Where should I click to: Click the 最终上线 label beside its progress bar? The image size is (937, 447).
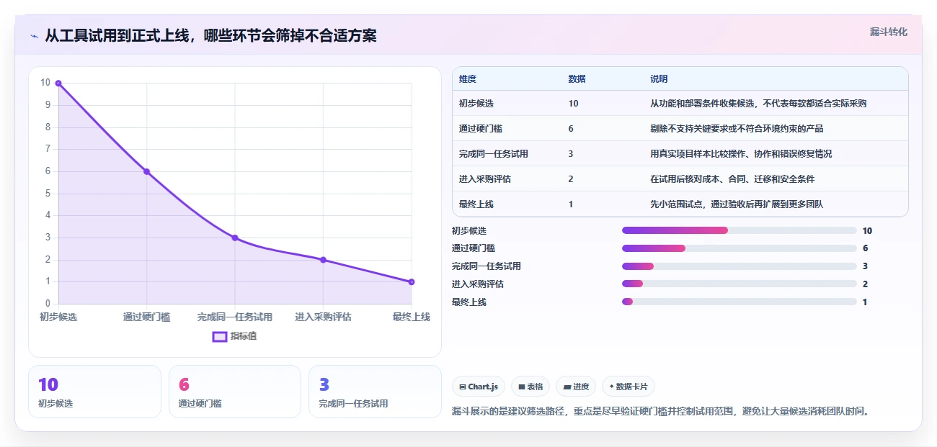pyautogui.click(x=469, y=302)
